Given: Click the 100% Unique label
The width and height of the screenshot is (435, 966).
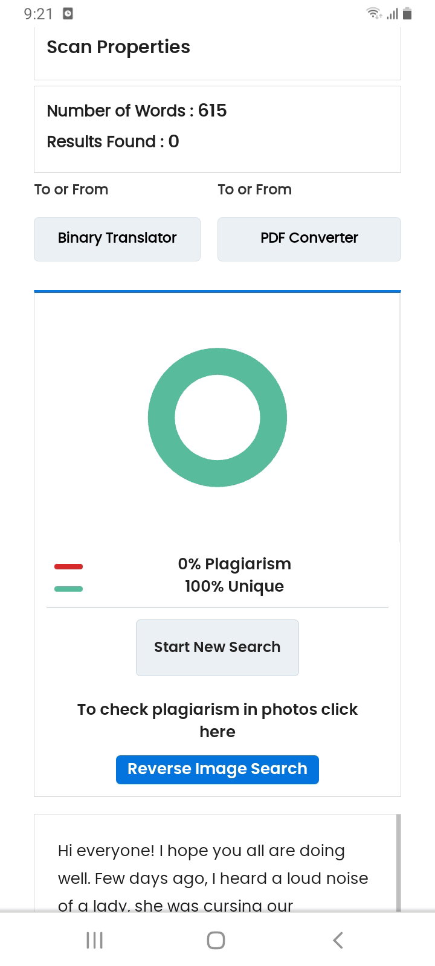Looking at the screenshot, I should click(234, 586).
